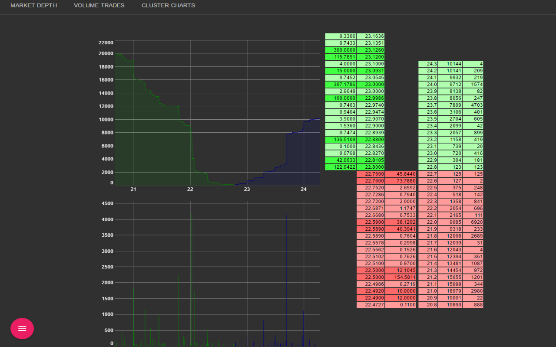Click the 122.9422 amount cell
The height and width of the screenshot is (347, 556).
[x=341, y=167]
